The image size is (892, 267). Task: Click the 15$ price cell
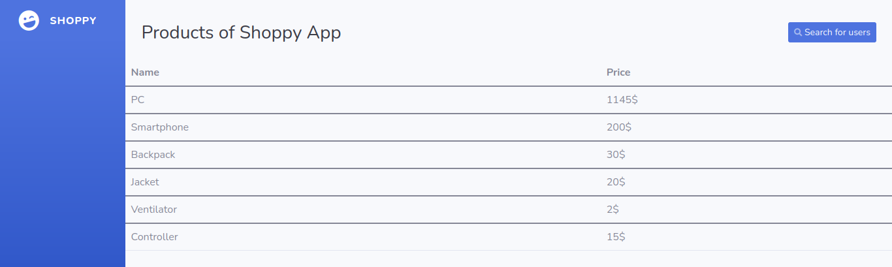(616, 237)
